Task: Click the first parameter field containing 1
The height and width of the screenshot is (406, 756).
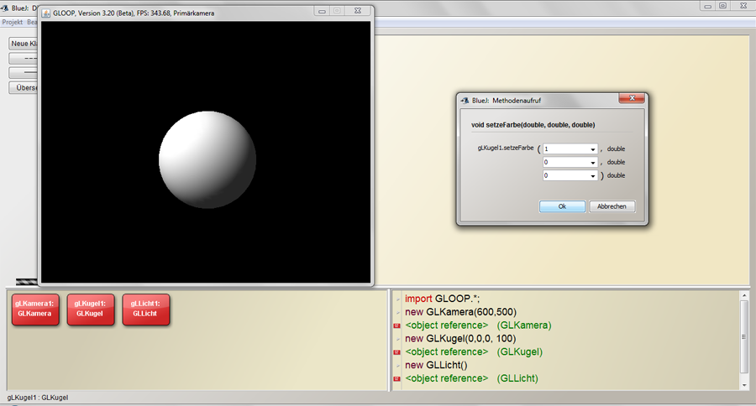Action: coord(564,149)
